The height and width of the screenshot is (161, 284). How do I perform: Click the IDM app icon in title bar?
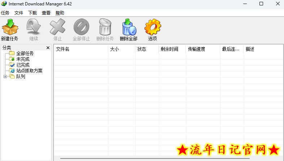(x=4, y=4)
